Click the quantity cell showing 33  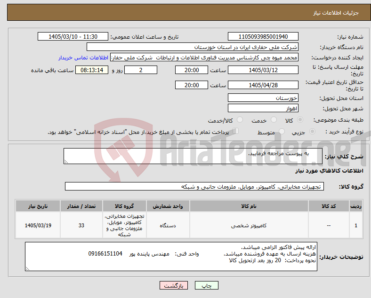pyautogui.click(x=81, y=225)
